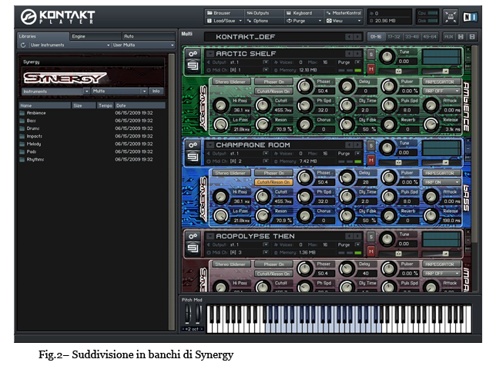Open Synergy Instruments dropdown
This screenshot has height=369, width=493.
point(55,91)
